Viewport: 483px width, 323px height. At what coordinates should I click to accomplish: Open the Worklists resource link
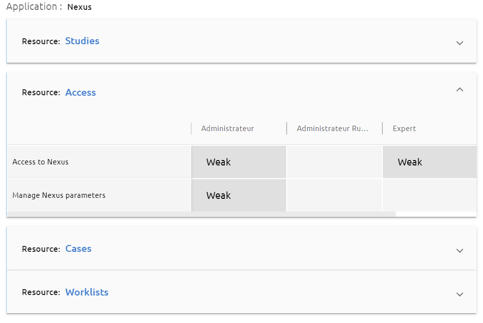click(87, 292)
